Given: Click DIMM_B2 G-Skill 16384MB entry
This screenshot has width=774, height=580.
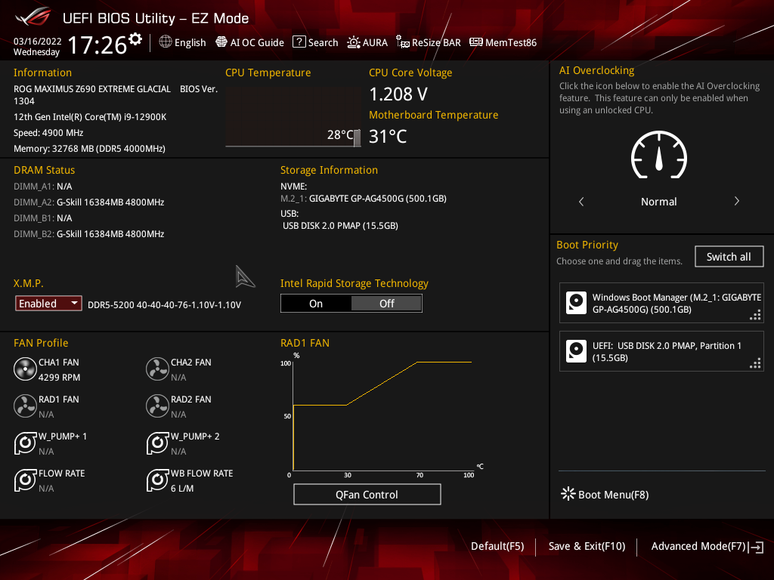Looking at the screenshot, I should tap(89, 234).
